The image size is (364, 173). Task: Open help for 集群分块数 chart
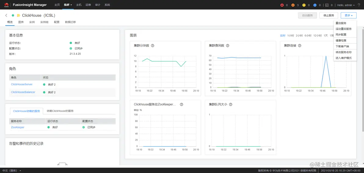point(152,46)
